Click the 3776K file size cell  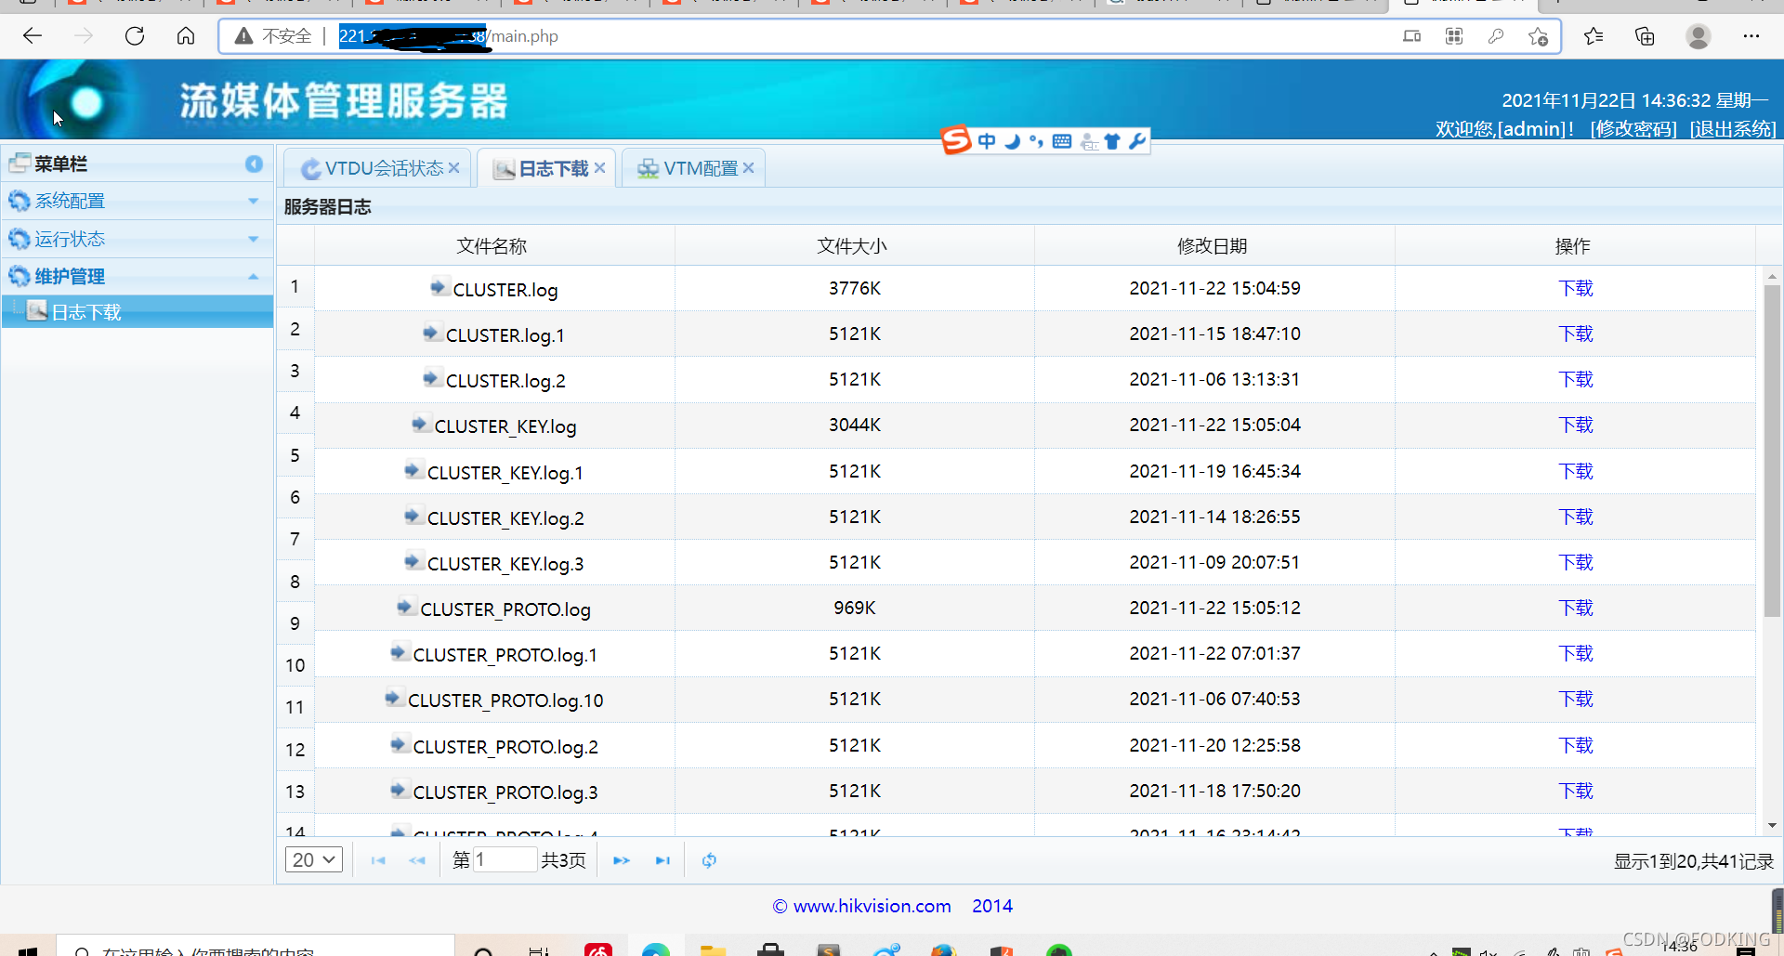[x=855, y=288]
